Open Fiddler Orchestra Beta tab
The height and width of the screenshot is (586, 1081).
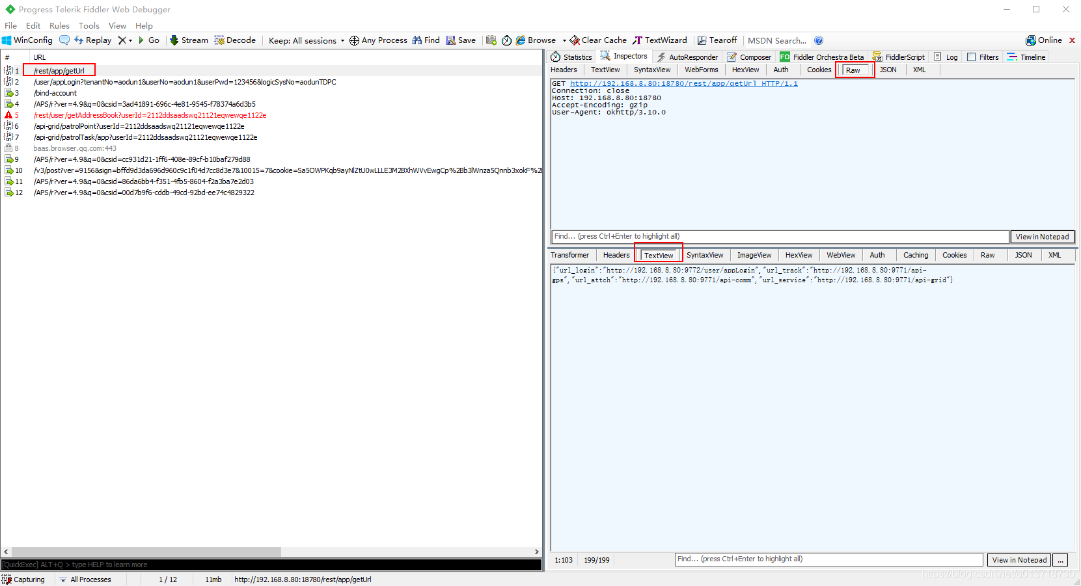coord(822,57)
